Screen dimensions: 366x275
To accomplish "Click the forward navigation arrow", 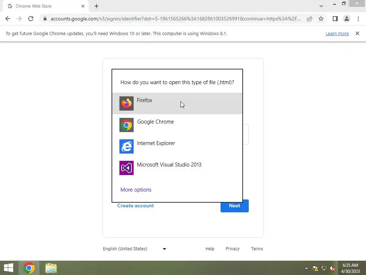I will pyautogui.click(x=19, y=19).
